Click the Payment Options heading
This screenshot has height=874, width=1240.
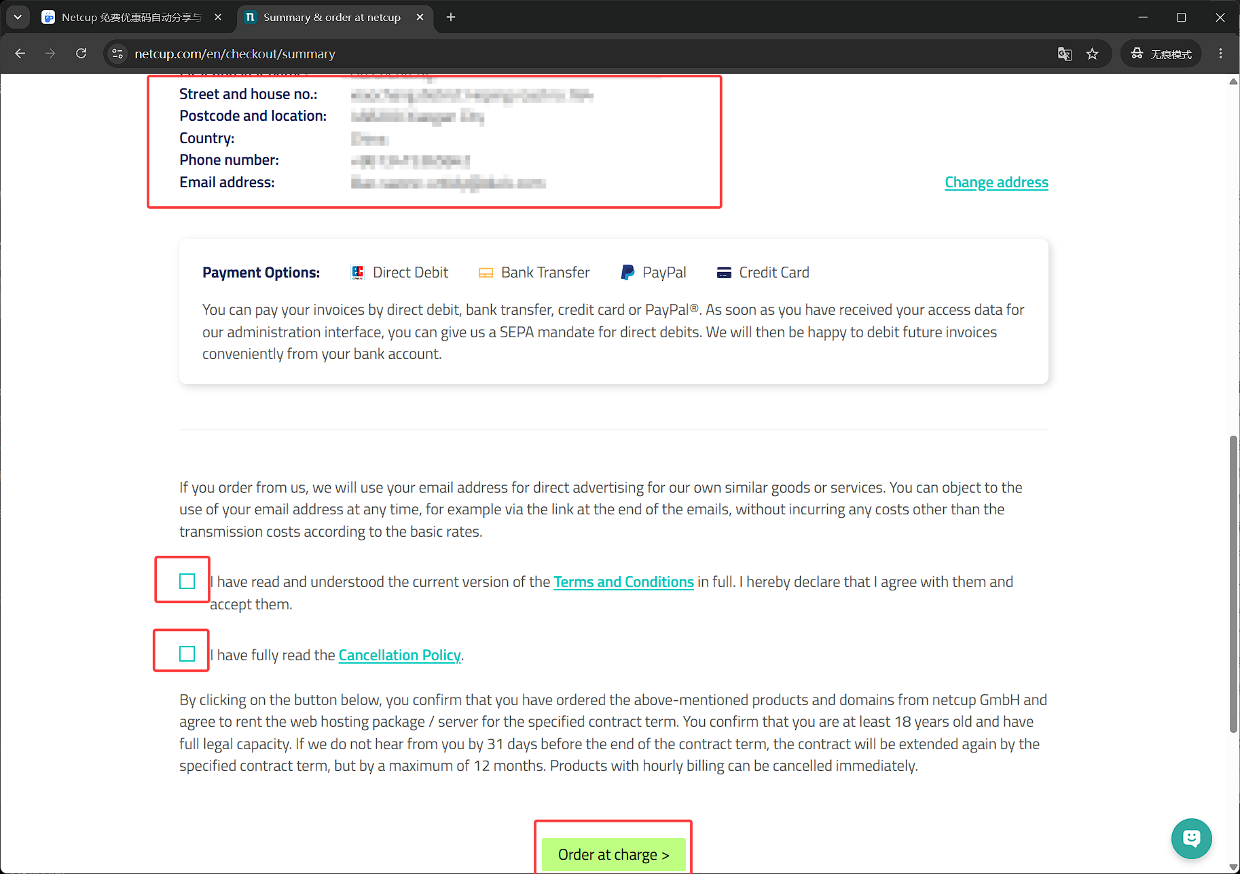point(261,273)
